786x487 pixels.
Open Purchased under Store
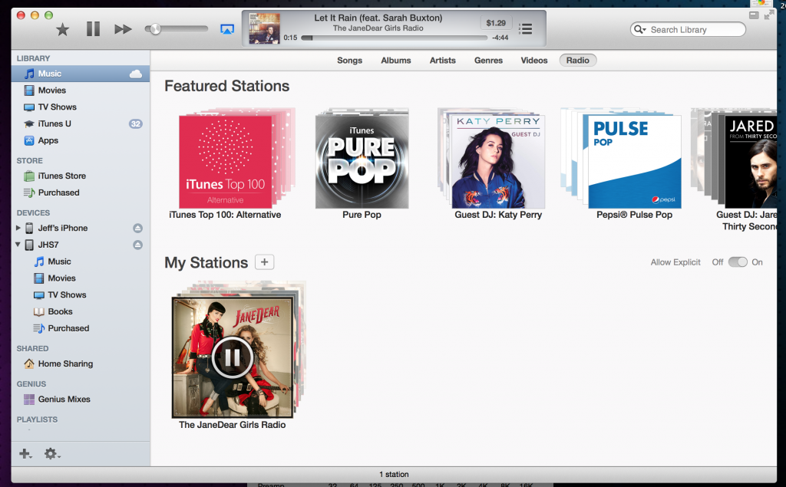coord(80,192)
